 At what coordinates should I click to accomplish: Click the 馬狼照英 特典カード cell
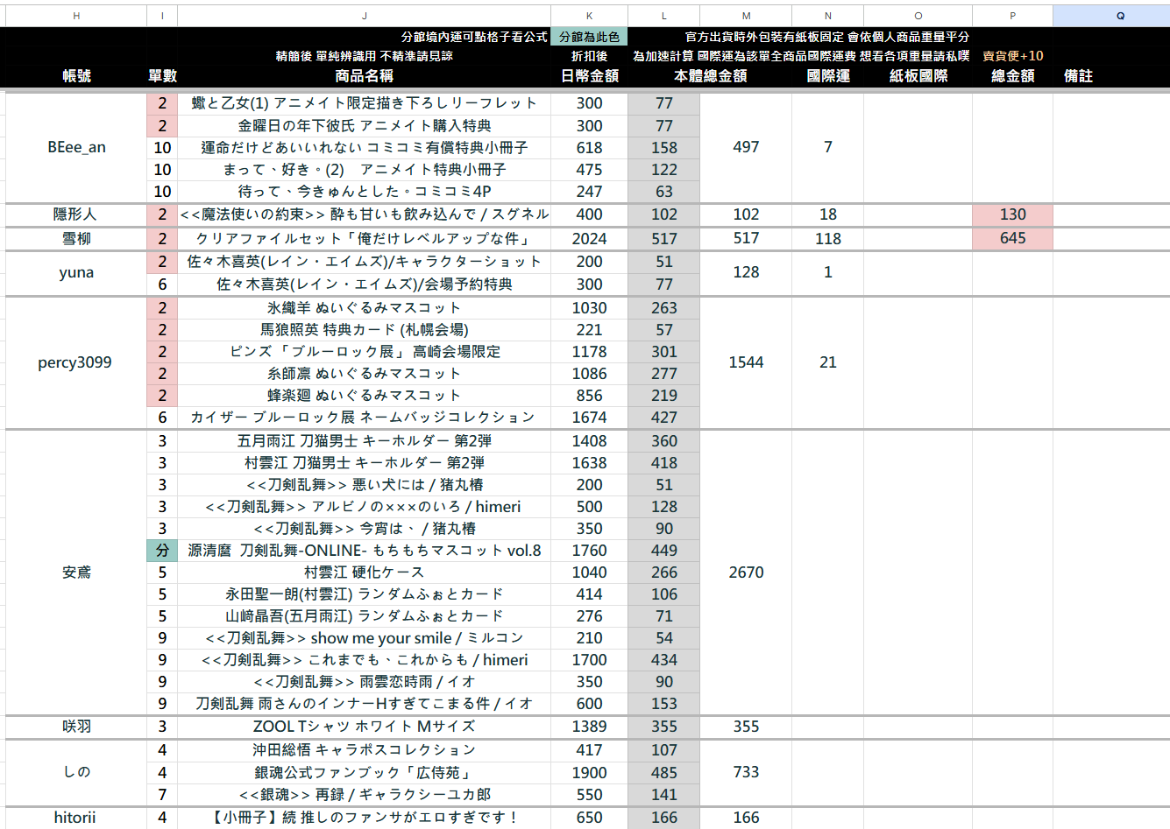point(364,330)
